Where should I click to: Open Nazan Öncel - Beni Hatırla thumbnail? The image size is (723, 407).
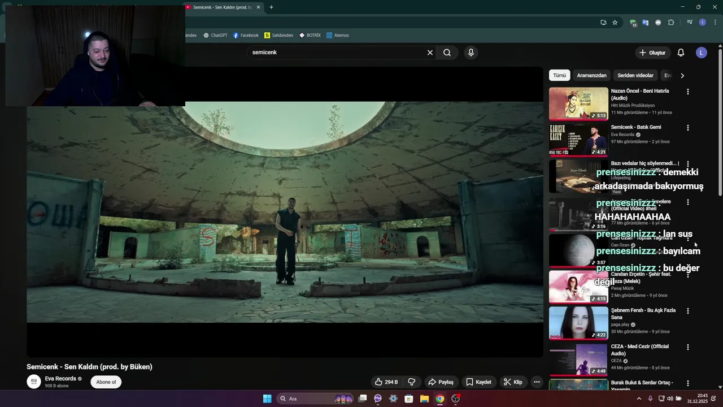pos(578,104)
